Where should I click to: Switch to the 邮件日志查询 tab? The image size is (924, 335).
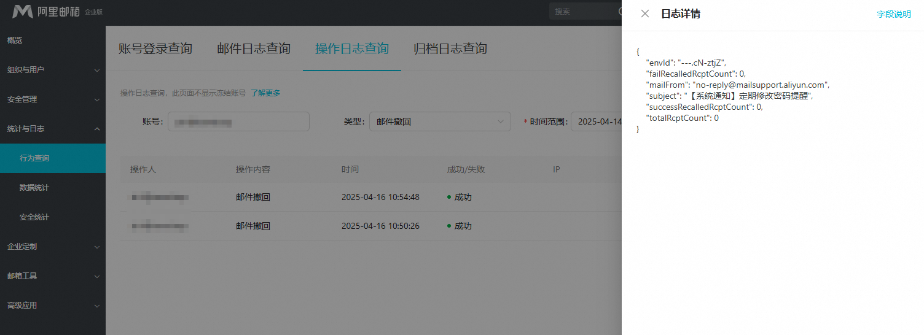(254, 49)
